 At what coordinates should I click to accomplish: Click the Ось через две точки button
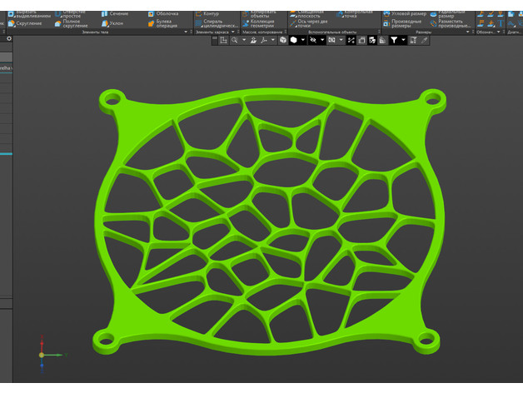[313, 23]
